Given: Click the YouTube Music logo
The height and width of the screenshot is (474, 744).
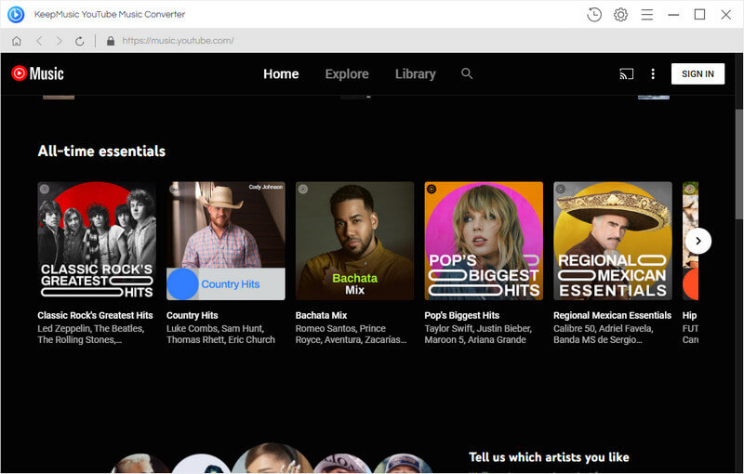Looking at the screenshot, I should click(x=37, y=73).
